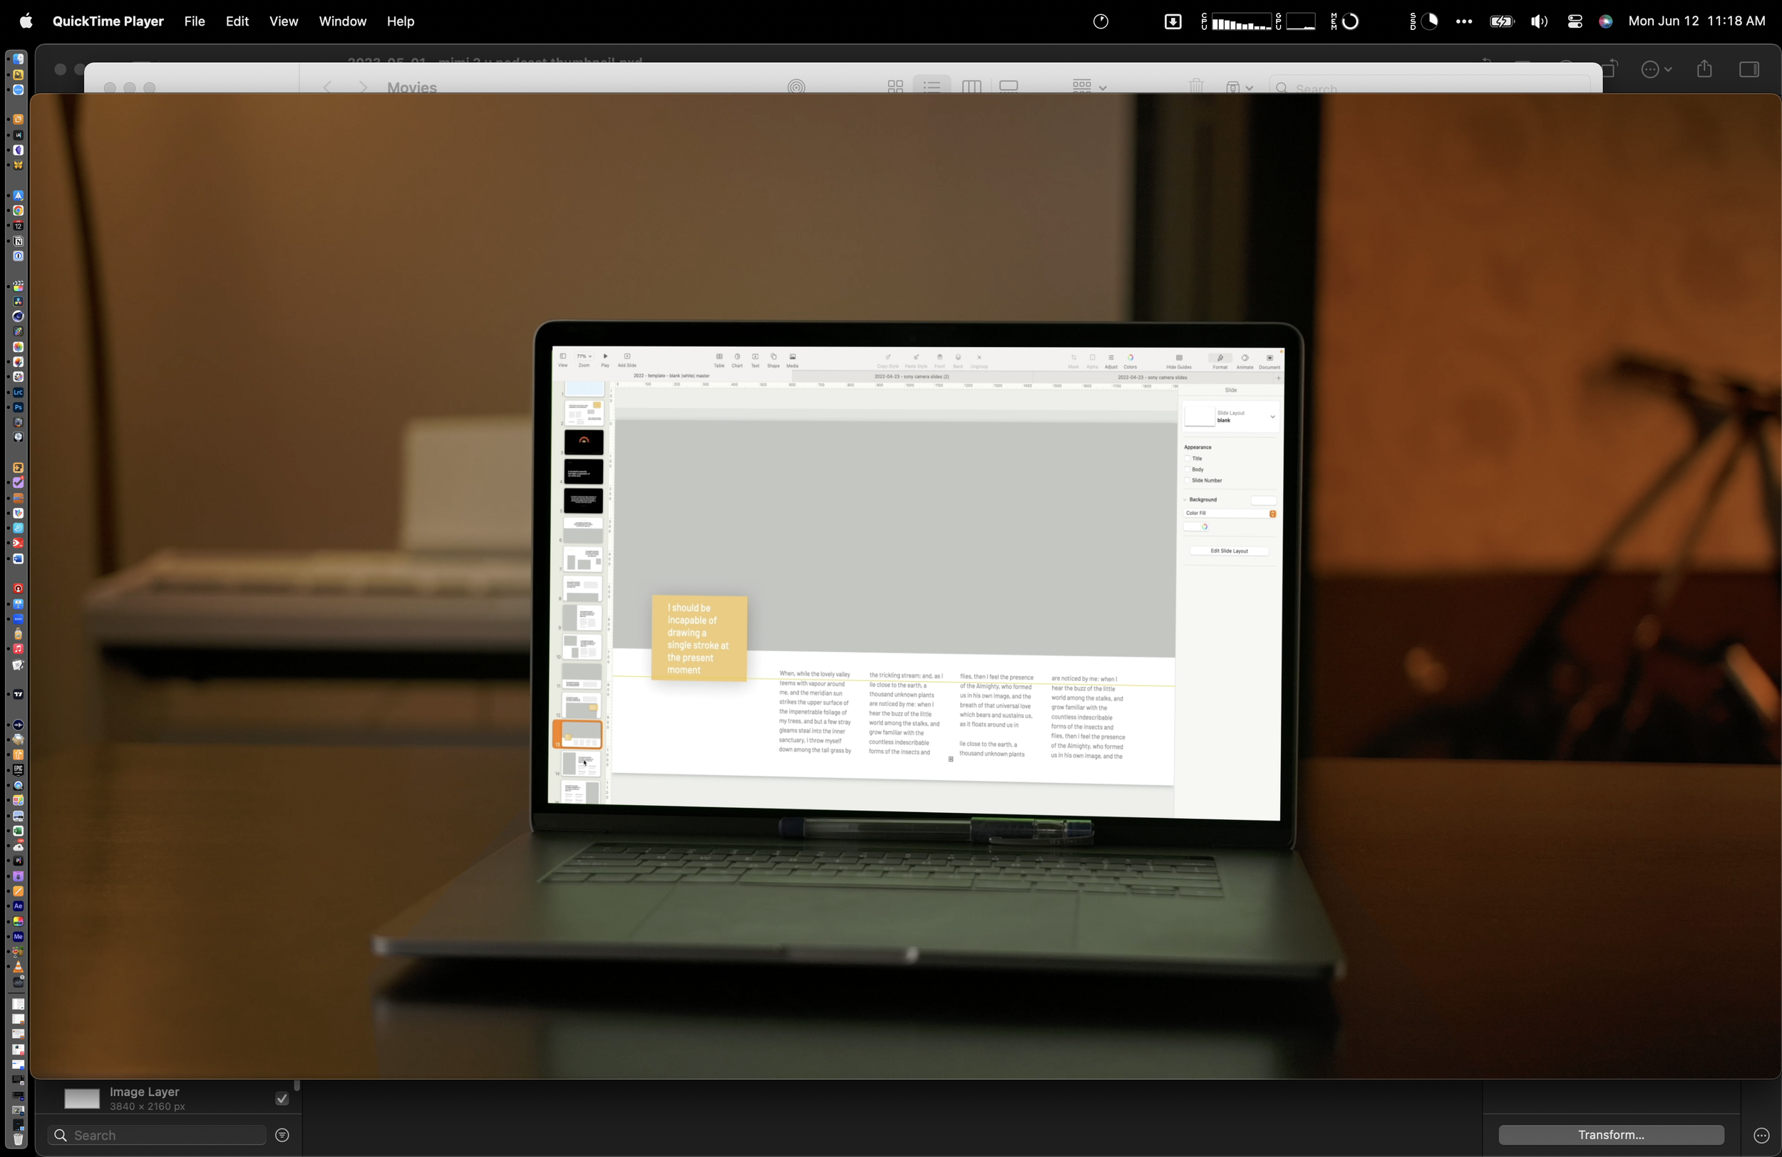This screenshot has width=1782, height=1157.
Task: Open Photoshop from the Dock
Action: 18,407
